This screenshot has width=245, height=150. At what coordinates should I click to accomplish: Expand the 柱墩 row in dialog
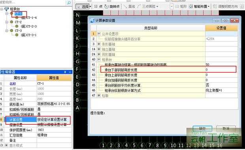99,96
